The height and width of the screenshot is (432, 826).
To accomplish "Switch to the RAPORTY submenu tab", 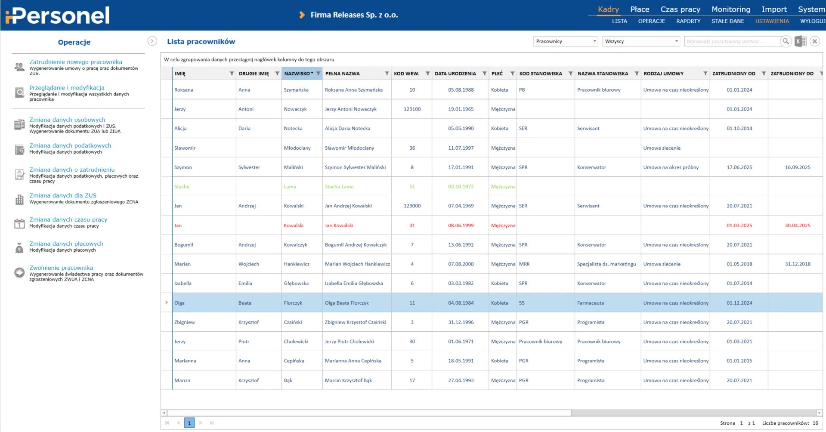I will coord(688,21).
